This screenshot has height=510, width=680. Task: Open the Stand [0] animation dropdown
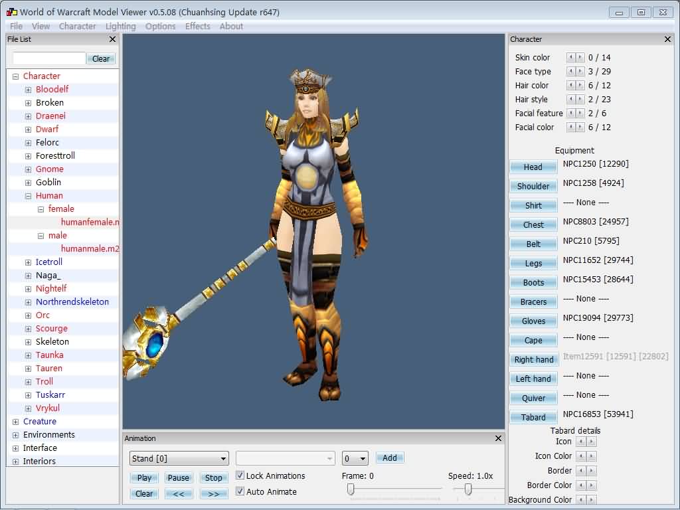(x=179, y=458)
